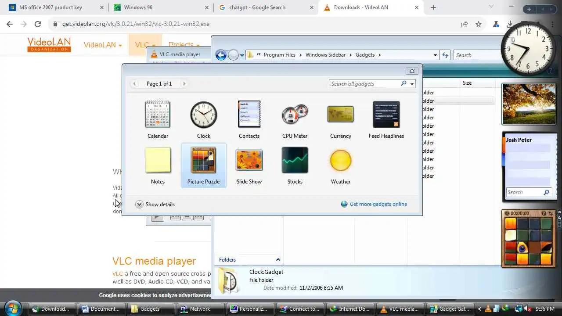The image size is (562, 316).
Task: Select the Notes gadget icon
Action: pos(158,160)
